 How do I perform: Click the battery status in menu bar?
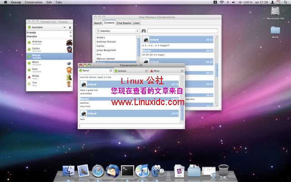[x=246, y=2]
